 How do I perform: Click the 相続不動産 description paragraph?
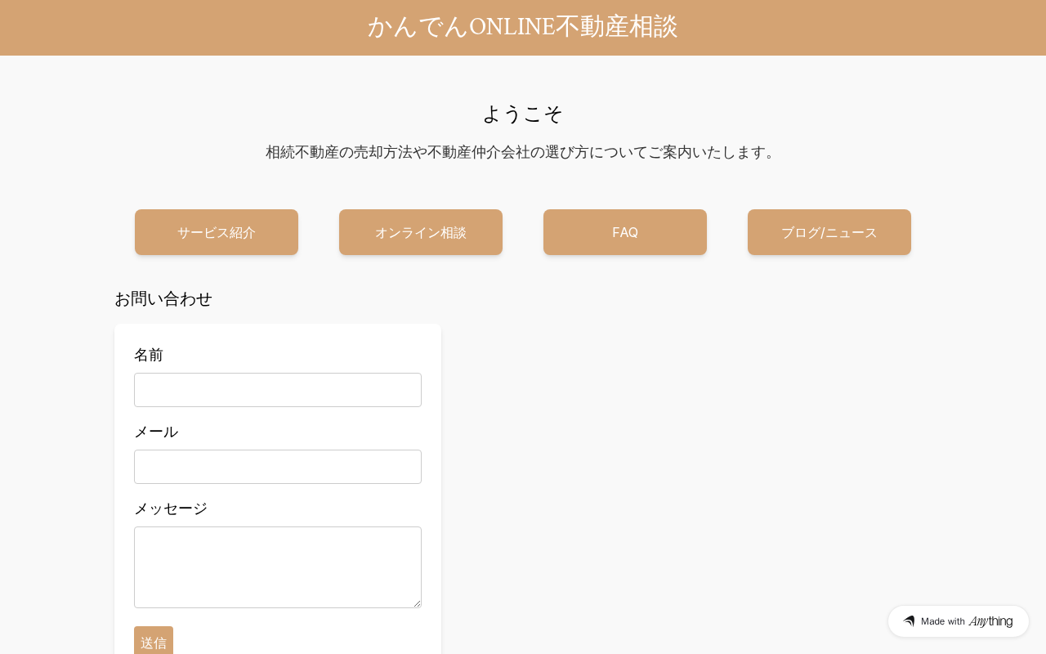click(523, 152)
